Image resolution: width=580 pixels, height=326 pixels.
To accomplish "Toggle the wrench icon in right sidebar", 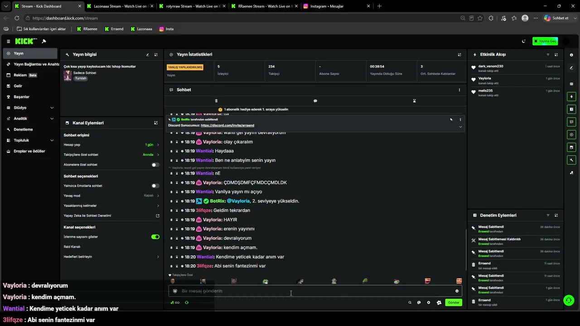I will (571, 160).
